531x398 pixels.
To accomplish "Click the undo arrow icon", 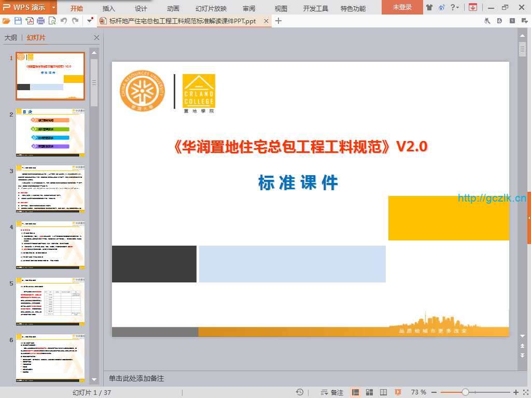I will (x=64, y=21).
